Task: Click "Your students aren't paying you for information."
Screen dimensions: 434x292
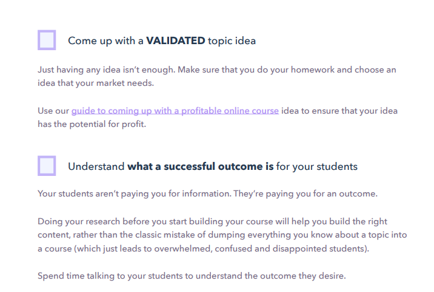Action: [x=135, y=193]
